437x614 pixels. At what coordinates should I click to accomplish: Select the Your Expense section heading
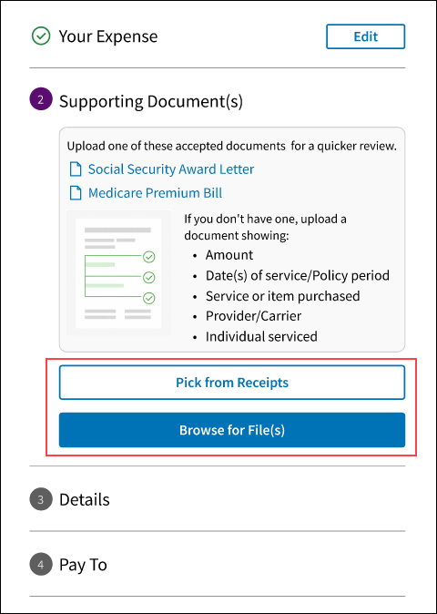point(108,36)
